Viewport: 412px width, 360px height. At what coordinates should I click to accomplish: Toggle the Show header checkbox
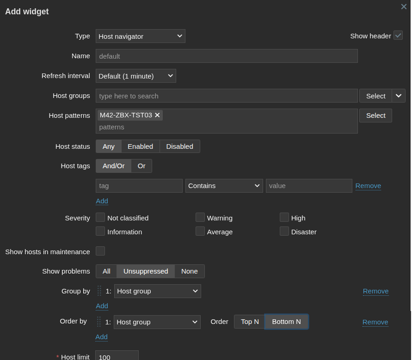click(398, 36)
